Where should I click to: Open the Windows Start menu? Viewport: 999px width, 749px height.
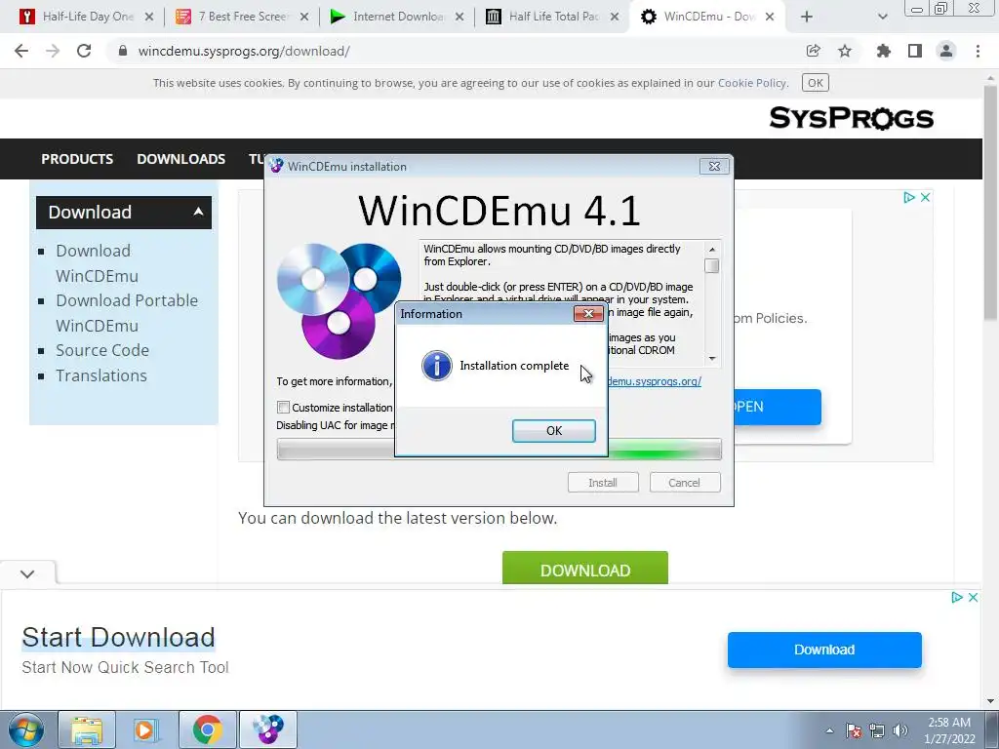[26, 729]
